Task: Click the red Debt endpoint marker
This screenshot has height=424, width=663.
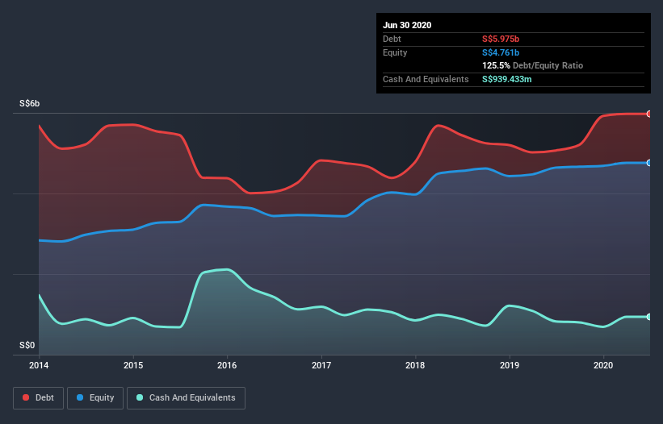Action: pos(649,114)
